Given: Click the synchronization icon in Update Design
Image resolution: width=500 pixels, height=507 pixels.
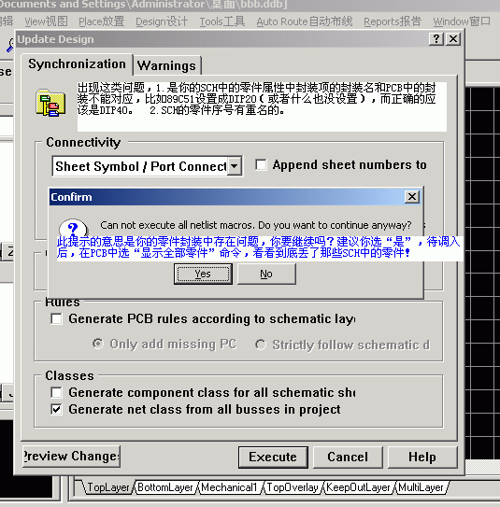Looking at the screenshot, I should click(50, 103).
